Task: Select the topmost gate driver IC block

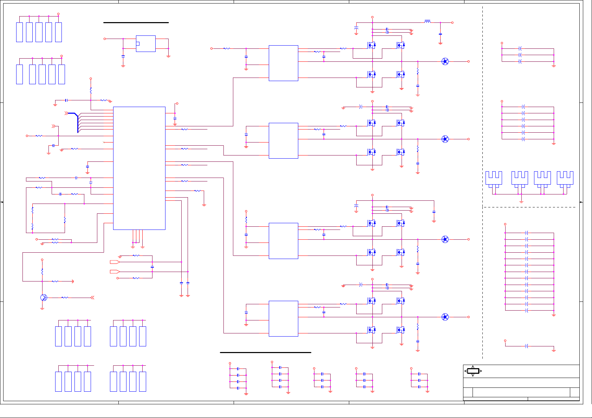Action: (283, 63)
